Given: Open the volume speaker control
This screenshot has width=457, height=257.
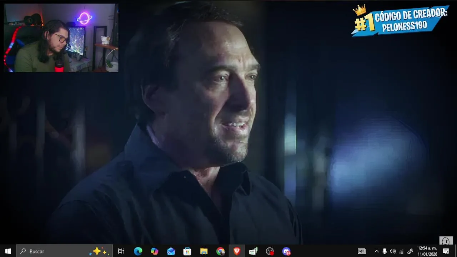Looking at the screenshot, I should [393, 251].
